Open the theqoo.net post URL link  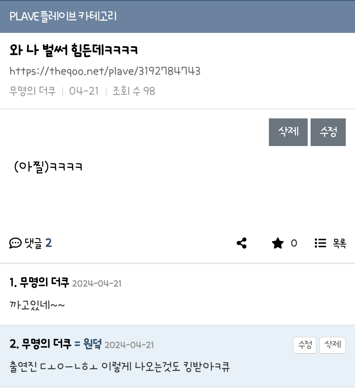pos(105,71)
